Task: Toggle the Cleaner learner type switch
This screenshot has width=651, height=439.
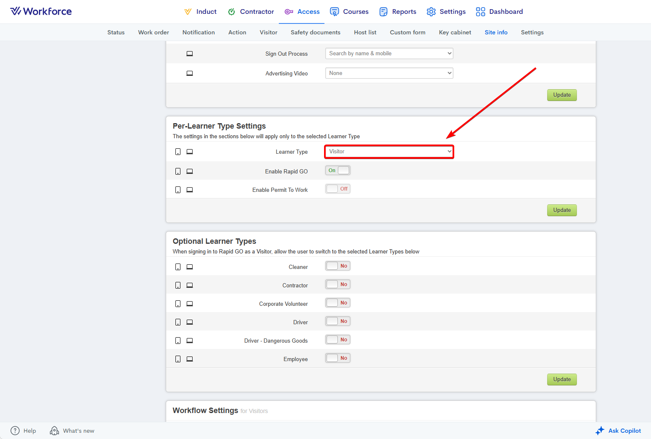Action: 338,266
